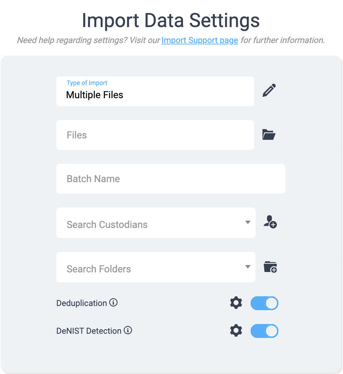Disable the Deduplication toggle
Image resolution: width=343 pixels, height=374 pixels.
pos(264,303)
